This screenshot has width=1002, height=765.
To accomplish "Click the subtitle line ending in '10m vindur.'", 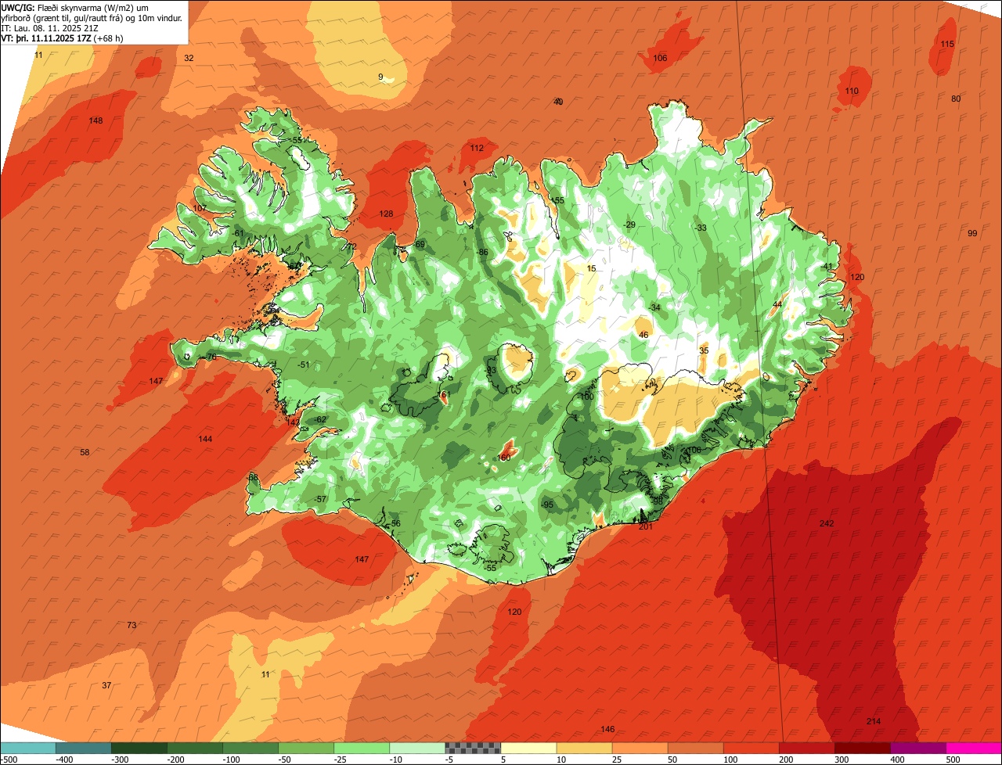I will click(92, 18).
